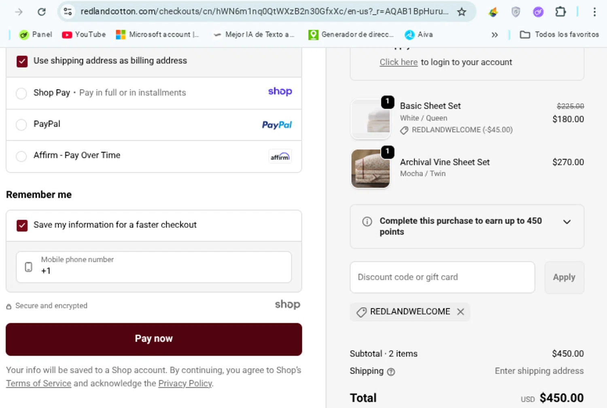Click the Archival Vine Sheet Set product name
The height and width of the screenshot is (408, 607).
pyautogui.click(x=445, y=162)
